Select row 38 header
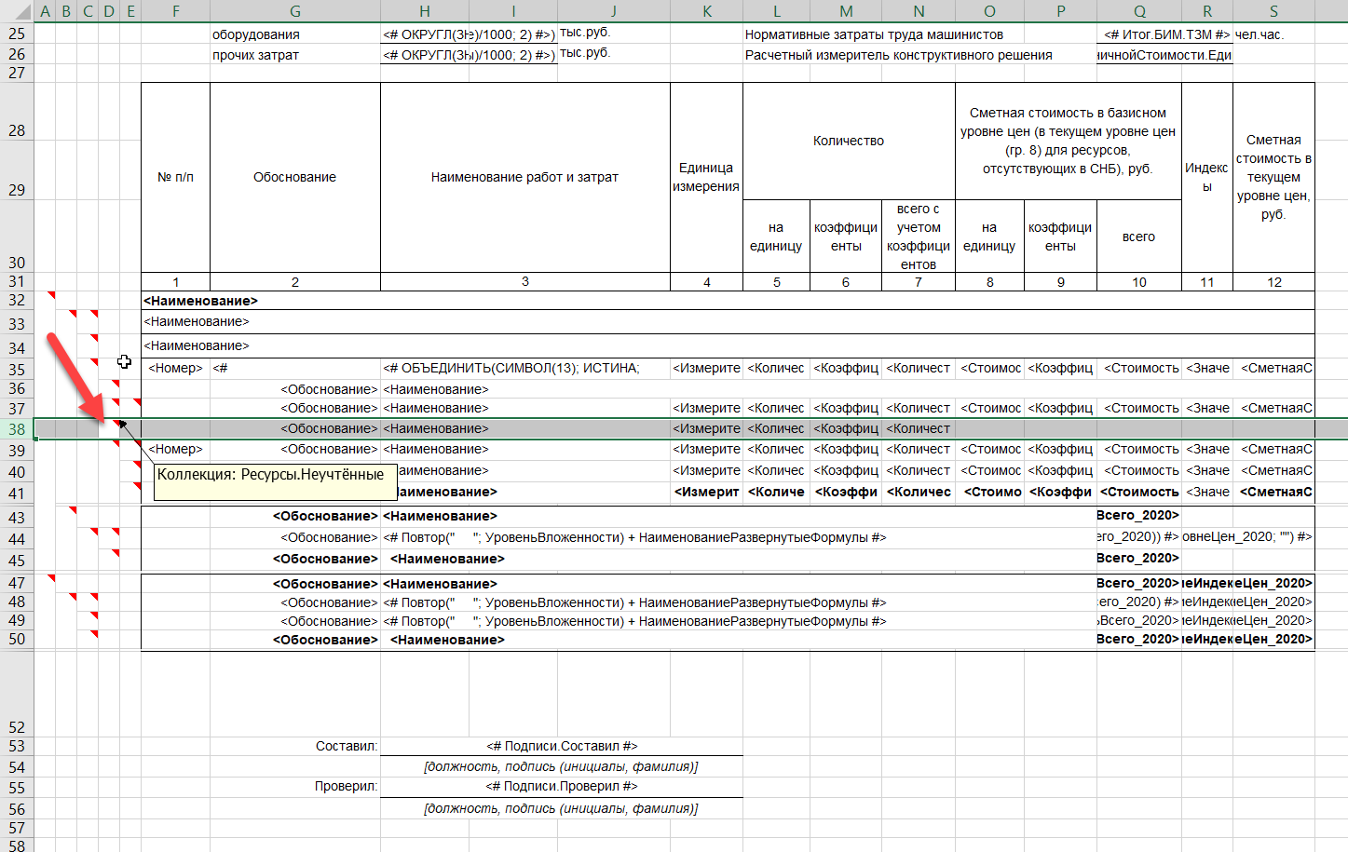 17,429
